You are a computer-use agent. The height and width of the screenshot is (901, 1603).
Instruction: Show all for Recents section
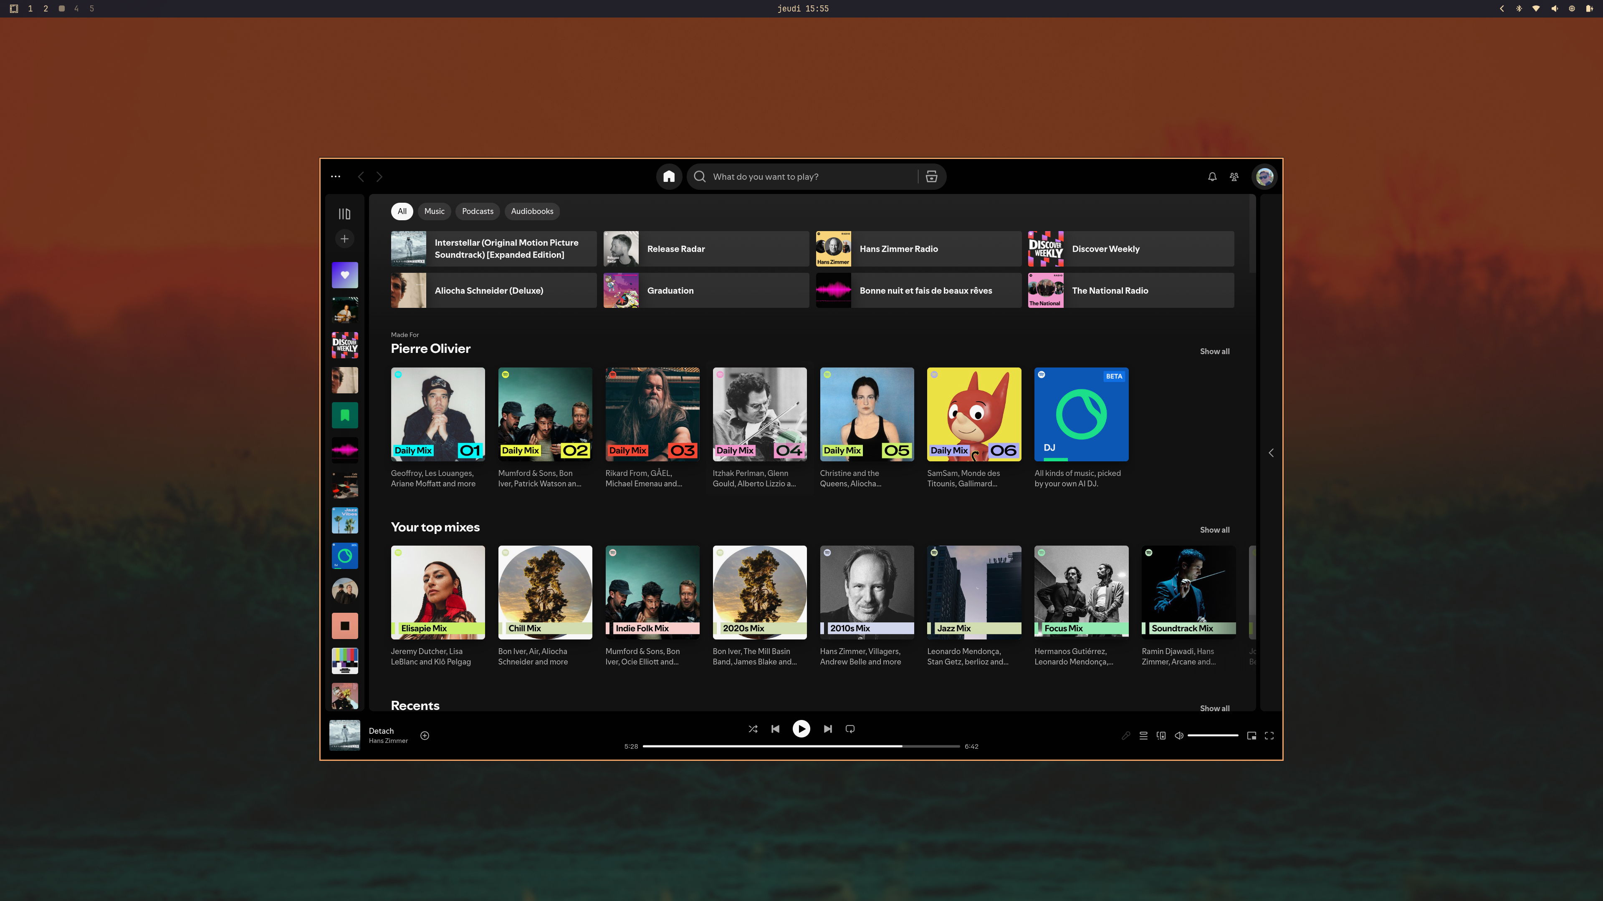pos(1215,708)
